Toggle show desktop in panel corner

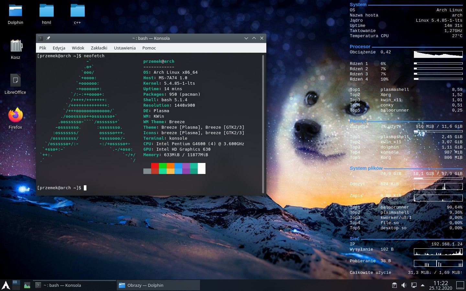click(460, 285)
